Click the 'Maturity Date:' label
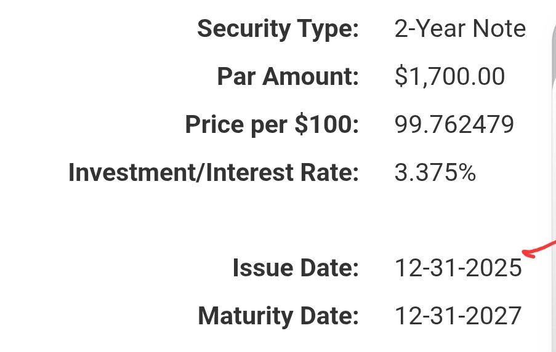Viewport: 556px width, 352px height. tap(278, 316)
